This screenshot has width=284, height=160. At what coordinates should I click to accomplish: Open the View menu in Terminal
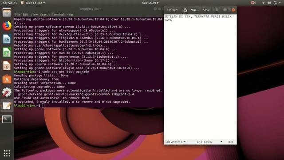click(x=34, y=15)
